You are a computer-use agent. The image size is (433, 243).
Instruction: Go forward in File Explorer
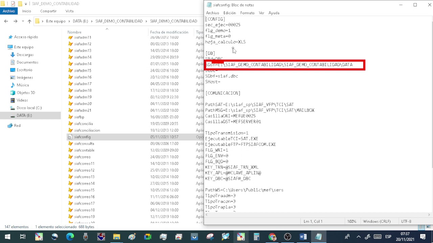coord(15,21)
